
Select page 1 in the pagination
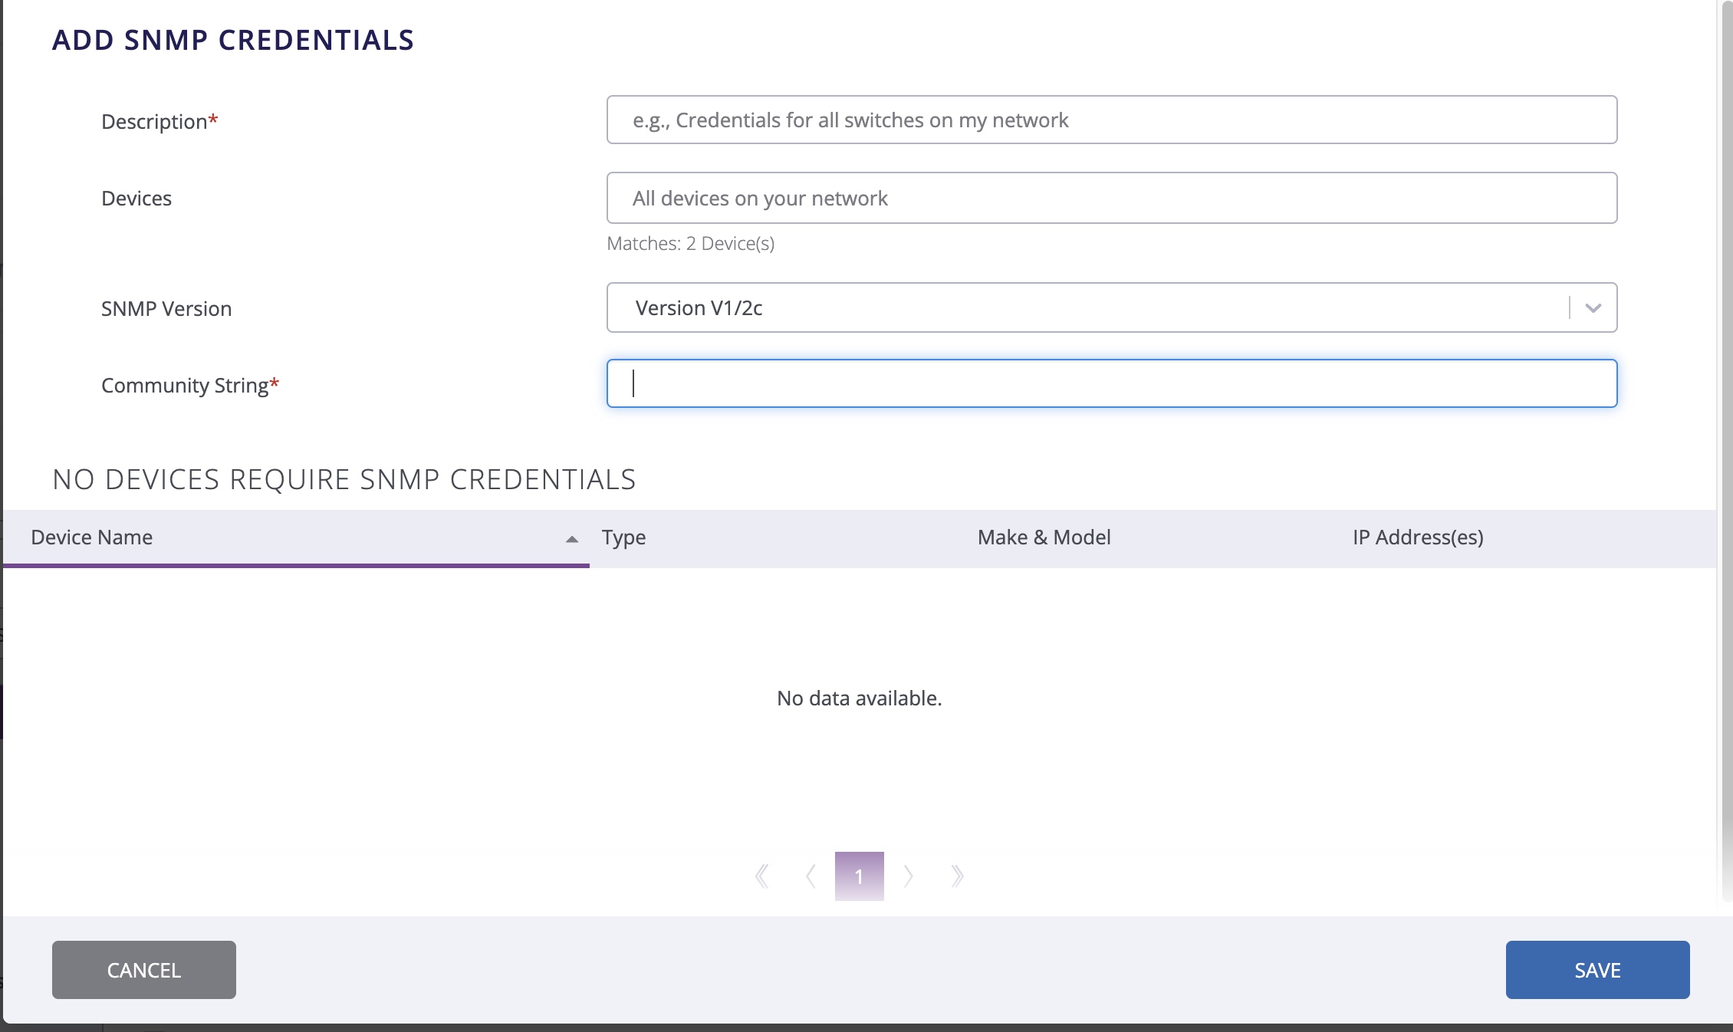pyautogui.click(x=859, y=876)
